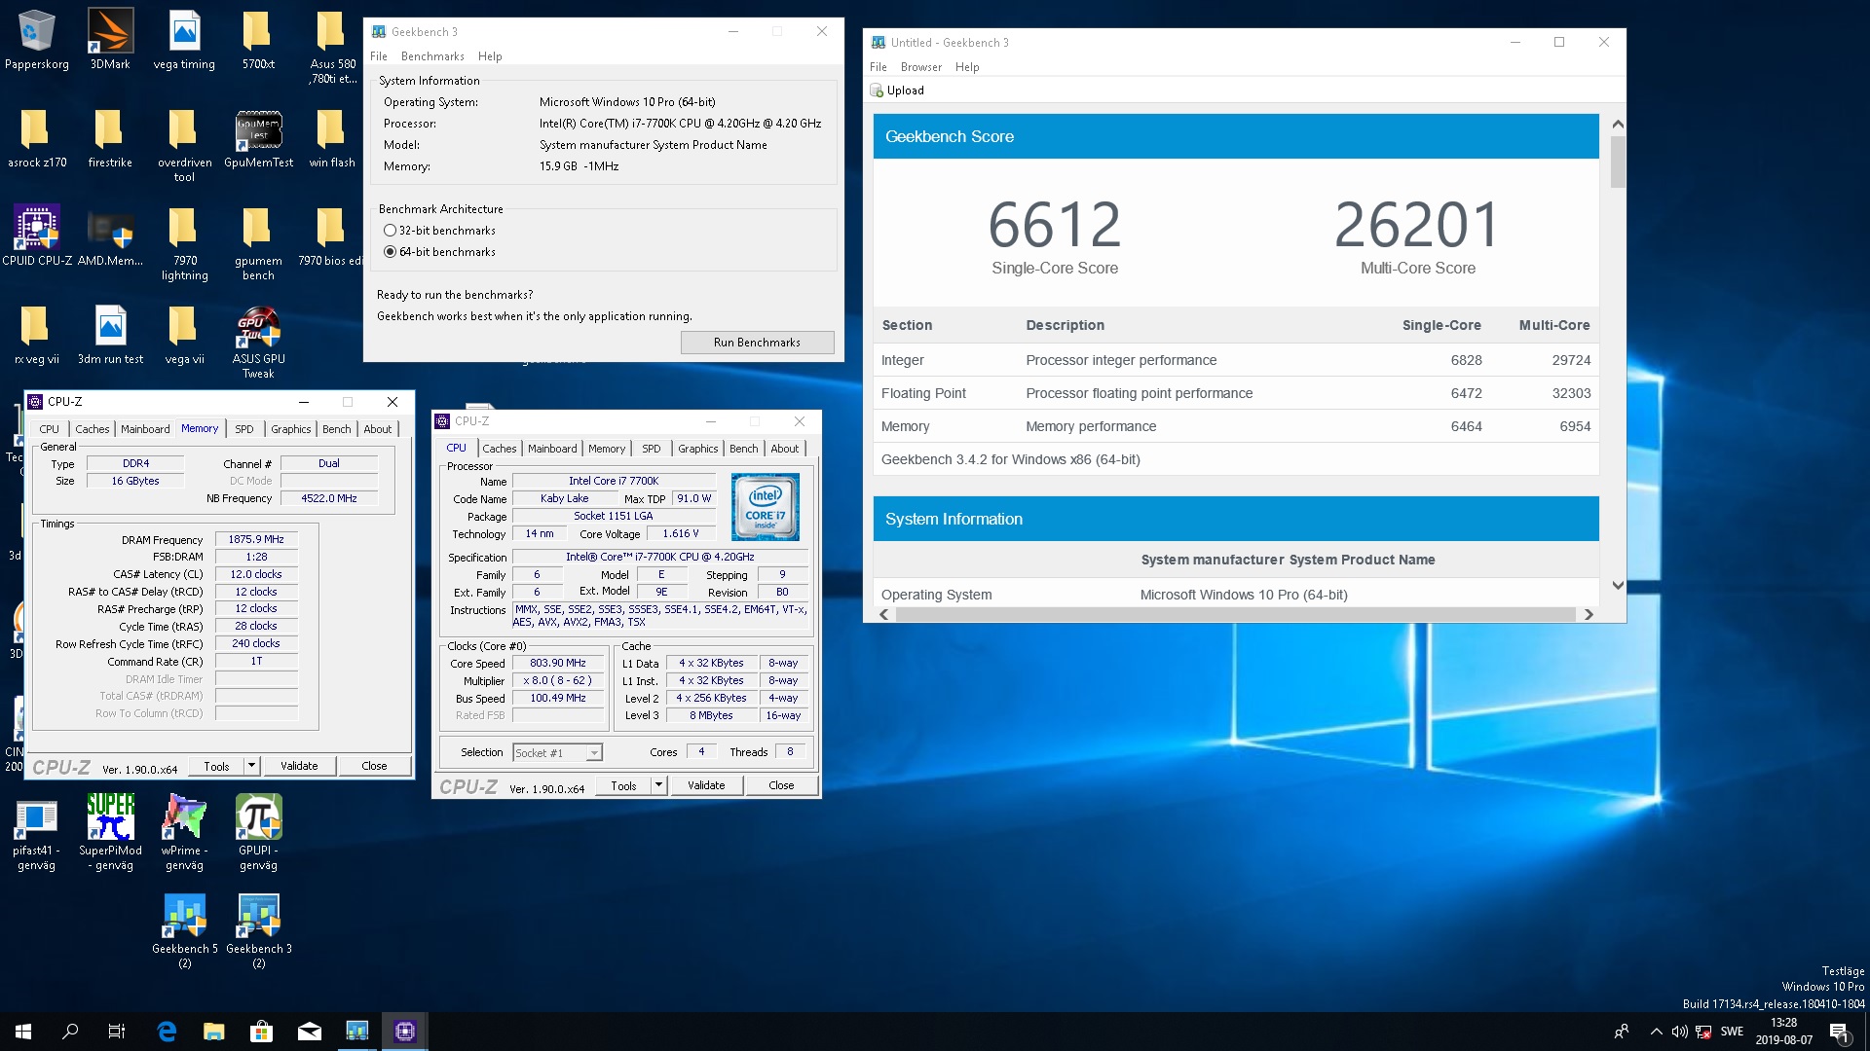The height and width of the screenshot is (1051, 1870).
Task: Launch the AMD.Mem... desktop shortcut
Action: [110, 236]
